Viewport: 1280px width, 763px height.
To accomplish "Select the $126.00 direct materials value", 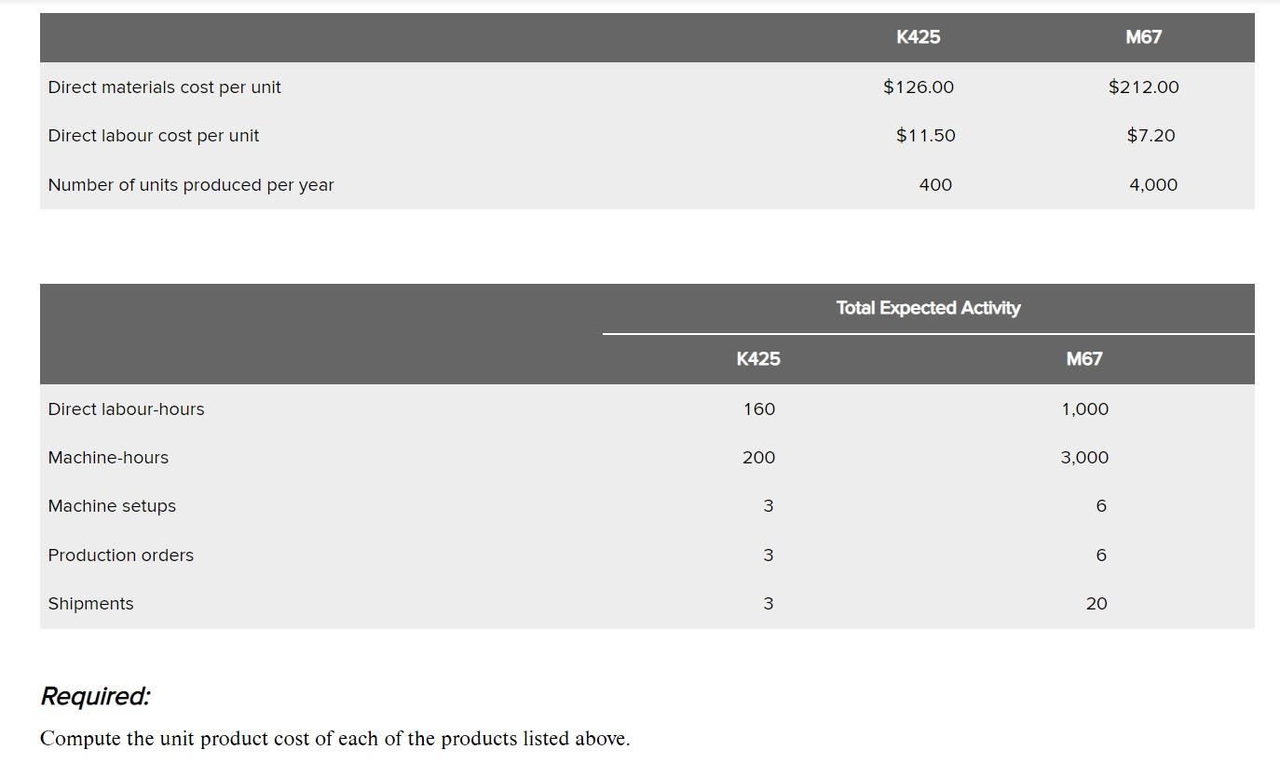I will point(918,87).
